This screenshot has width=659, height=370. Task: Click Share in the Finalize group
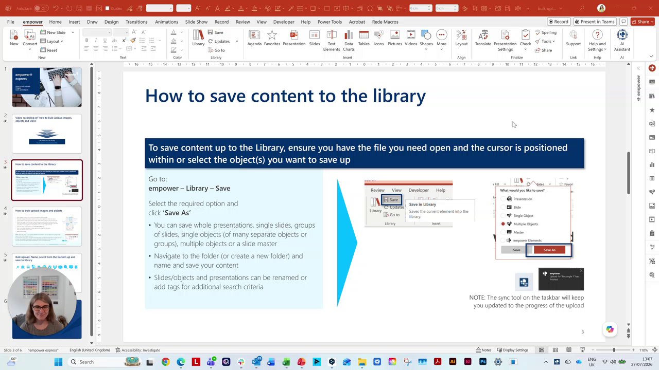tap(543, 50)
